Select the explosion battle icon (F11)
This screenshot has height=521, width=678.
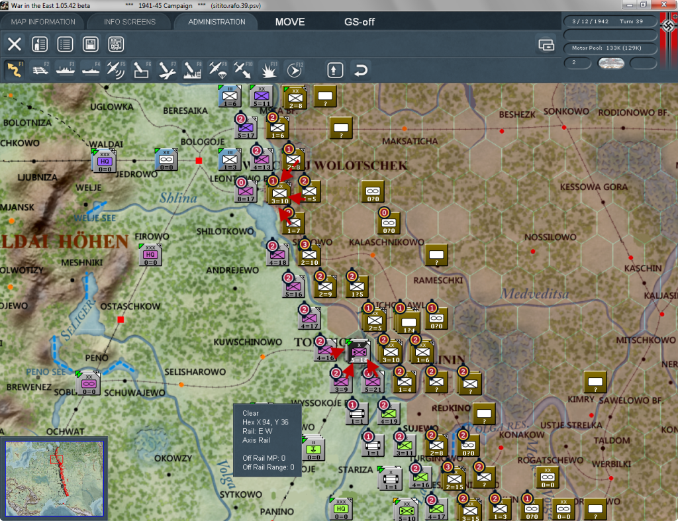pos(269,70)
